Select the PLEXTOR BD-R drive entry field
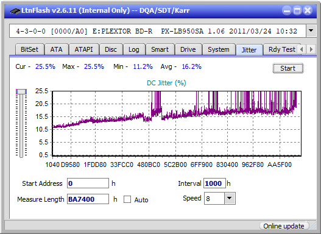The width and height of the screenshot is (321, 234). 158,31
